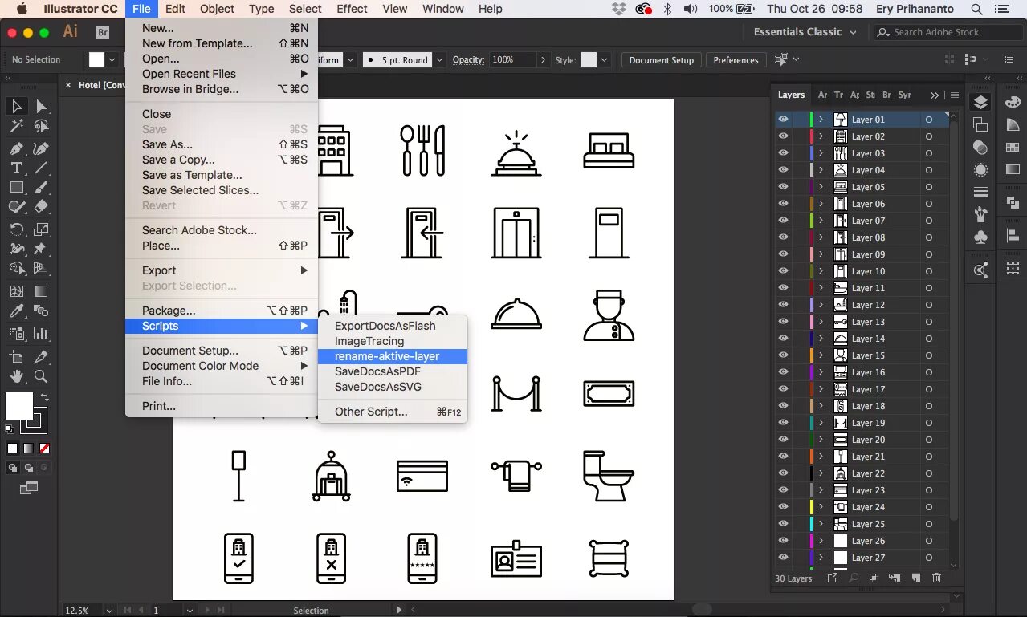Select the Column Graph tool

click(x=41, y=333)
